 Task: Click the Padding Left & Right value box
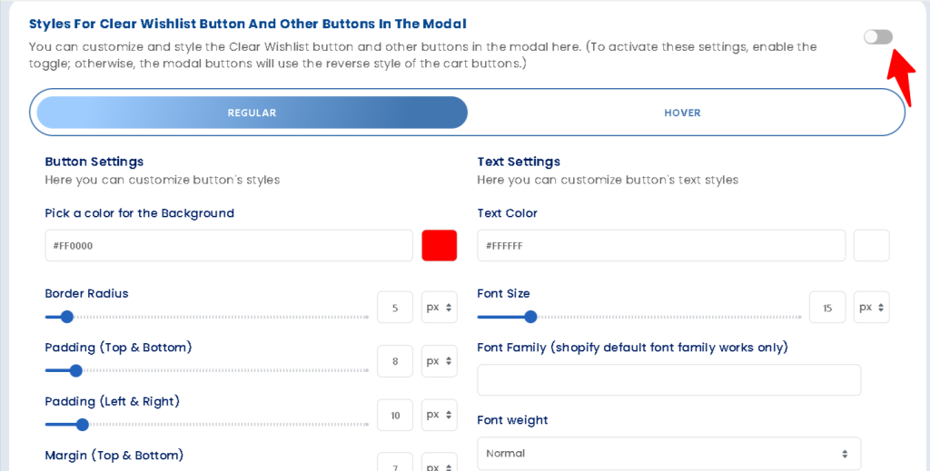click(395, 416)
